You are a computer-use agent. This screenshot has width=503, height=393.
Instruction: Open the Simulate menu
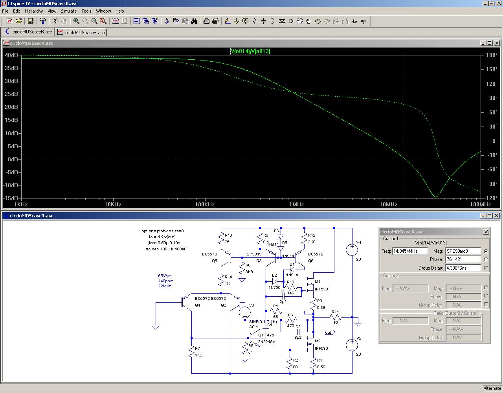click(69, 11)
